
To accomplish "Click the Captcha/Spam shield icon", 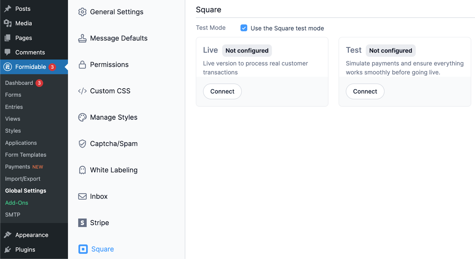I will pos(82,144).
